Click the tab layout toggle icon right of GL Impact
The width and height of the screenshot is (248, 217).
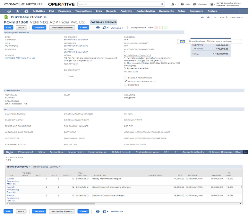(x=246, y=152)
